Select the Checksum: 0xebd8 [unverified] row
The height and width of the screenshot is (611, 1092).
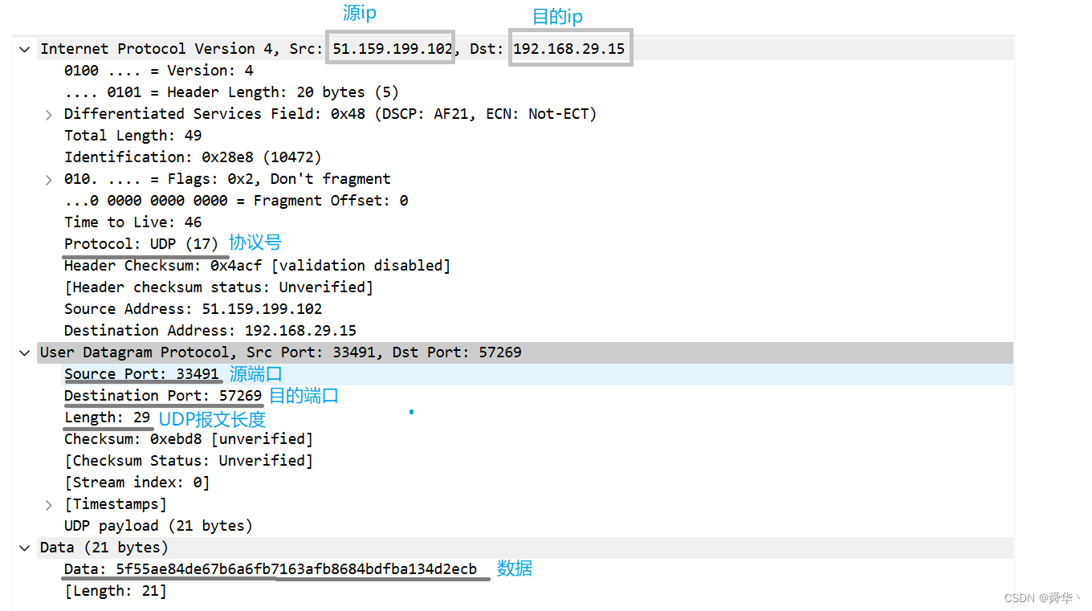point(189,439)
